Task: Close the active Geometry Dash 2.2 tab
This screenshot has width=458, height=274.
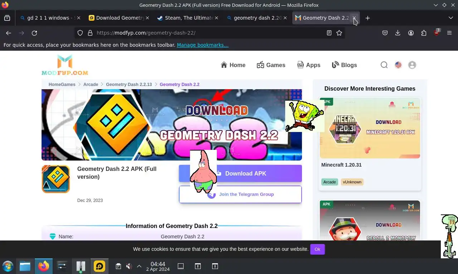Action: [354, 18]
